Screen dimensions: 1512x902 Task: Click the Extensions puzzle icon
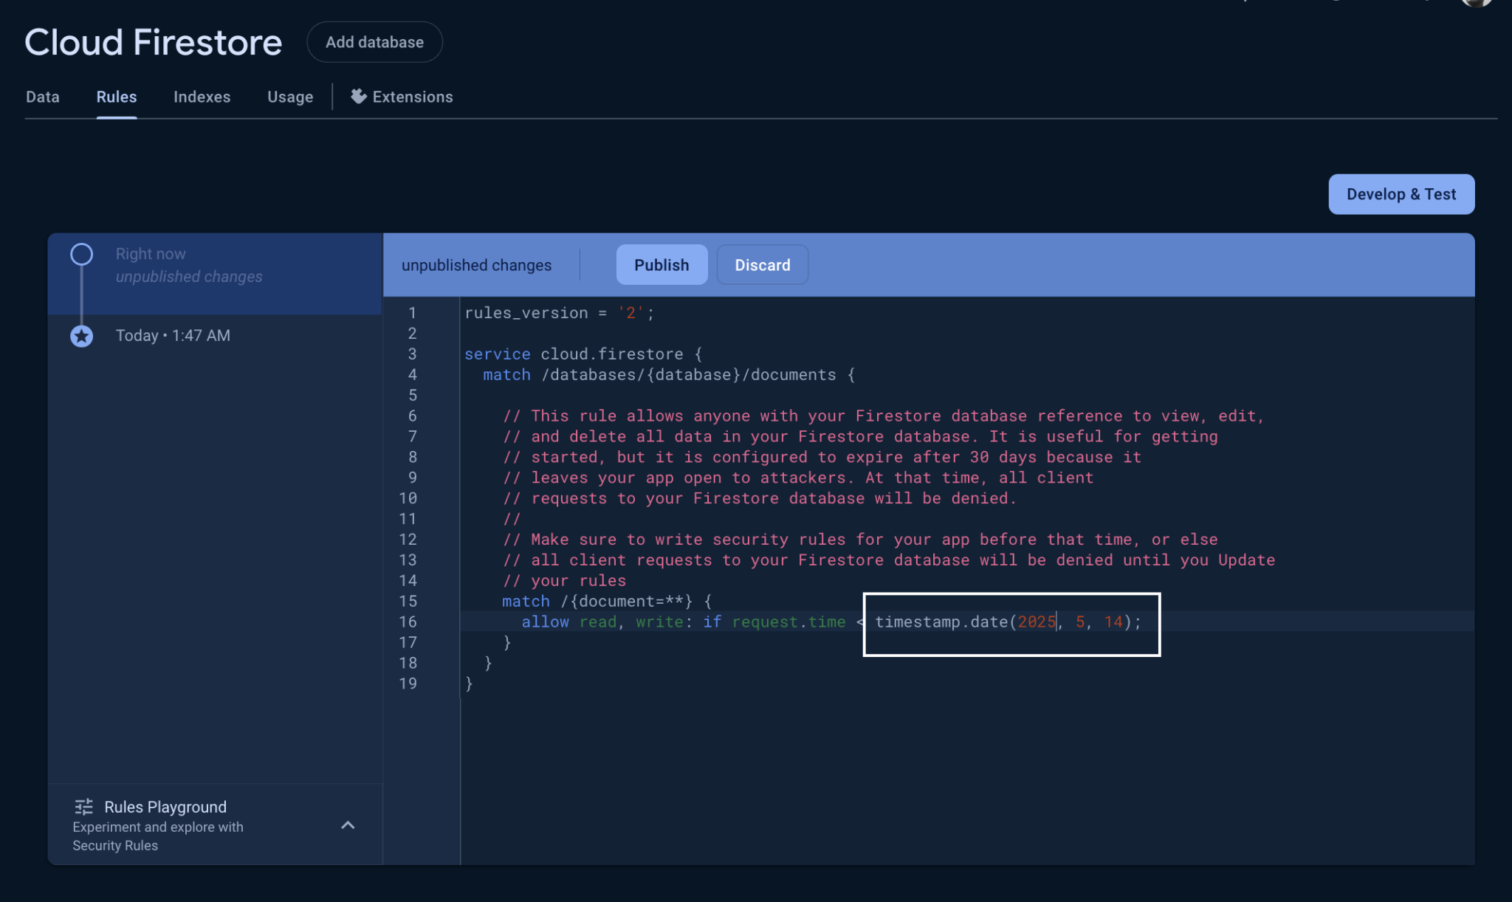pyautogui.click(x=357, y=96)
